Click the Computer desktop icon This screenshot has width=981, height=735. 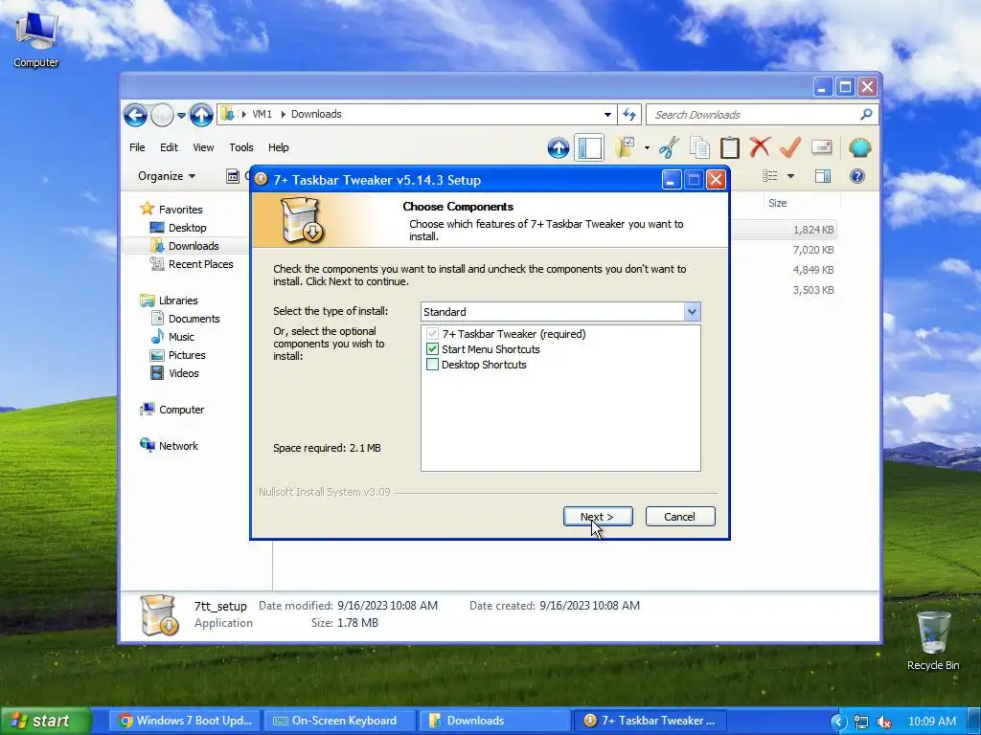[35, 38]
